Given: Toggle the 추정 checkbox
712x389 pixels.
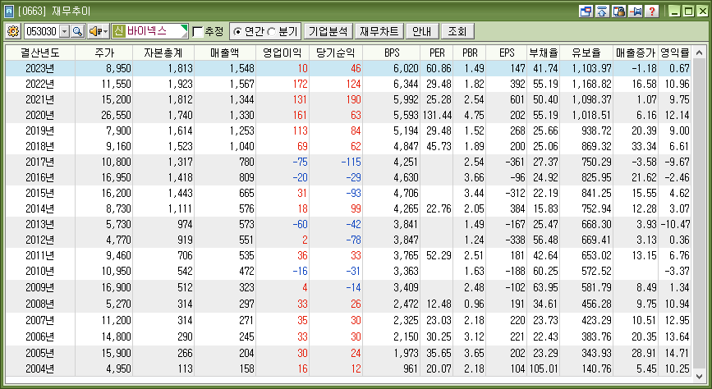Looking at the screenshot, I should click(198, 32).
